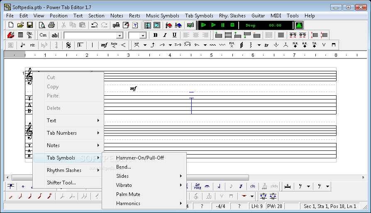Image resolution: width=371 pixels, height=213 pixels.
Task: Toggle bold formatting with the B button
Action: pyautogui.click(x=156, y=35)
